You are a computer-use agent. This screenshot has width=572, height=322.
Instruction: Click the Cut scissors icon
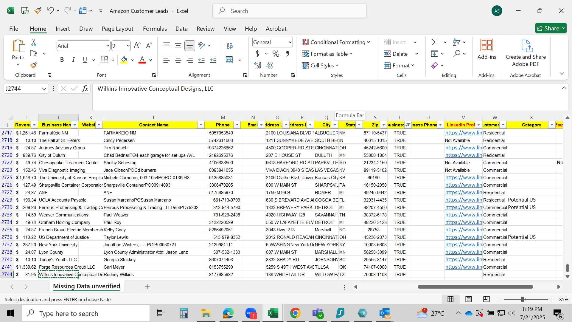34,42
